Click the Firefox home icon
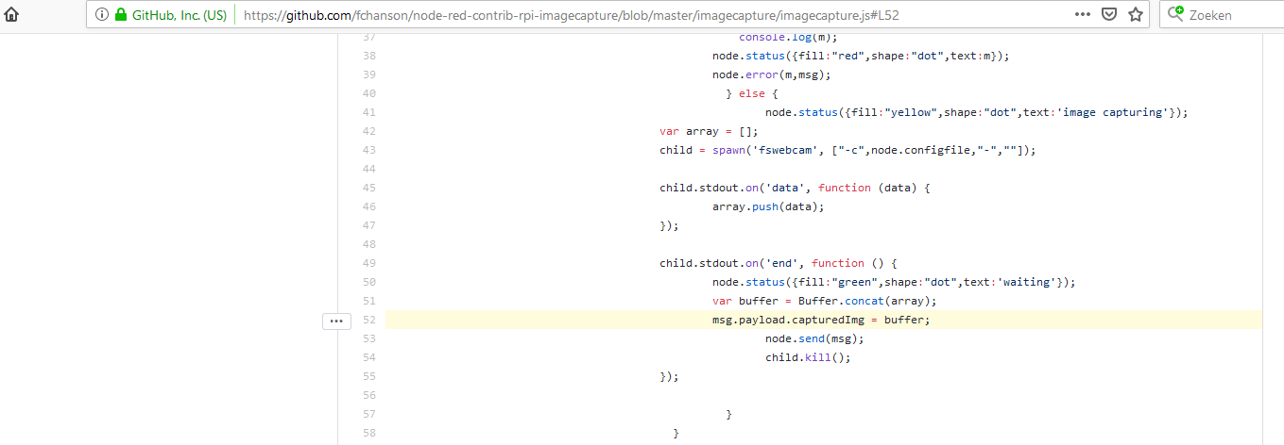 [12, 14]
